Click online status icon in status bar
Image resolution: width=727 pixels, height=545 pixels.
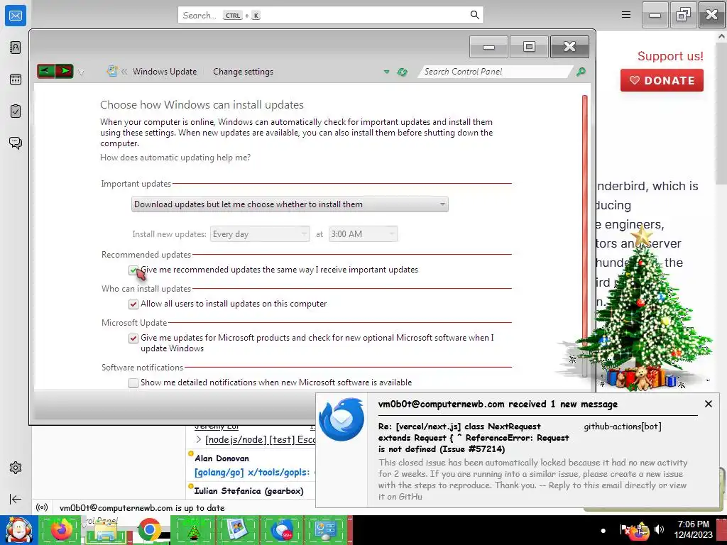42,507
